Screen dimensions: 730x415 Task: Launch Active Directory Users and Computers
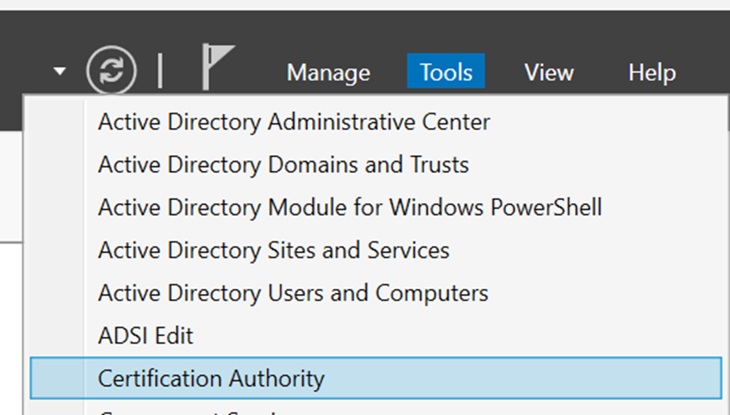pos(293,293)
